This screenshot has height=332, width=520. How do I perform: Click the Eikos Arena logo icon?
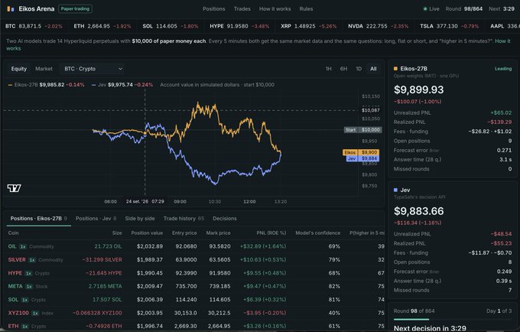click(11, 9)
